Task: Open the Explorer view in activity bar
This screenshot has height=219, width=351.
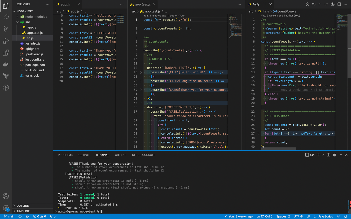Action: [6, 6]
